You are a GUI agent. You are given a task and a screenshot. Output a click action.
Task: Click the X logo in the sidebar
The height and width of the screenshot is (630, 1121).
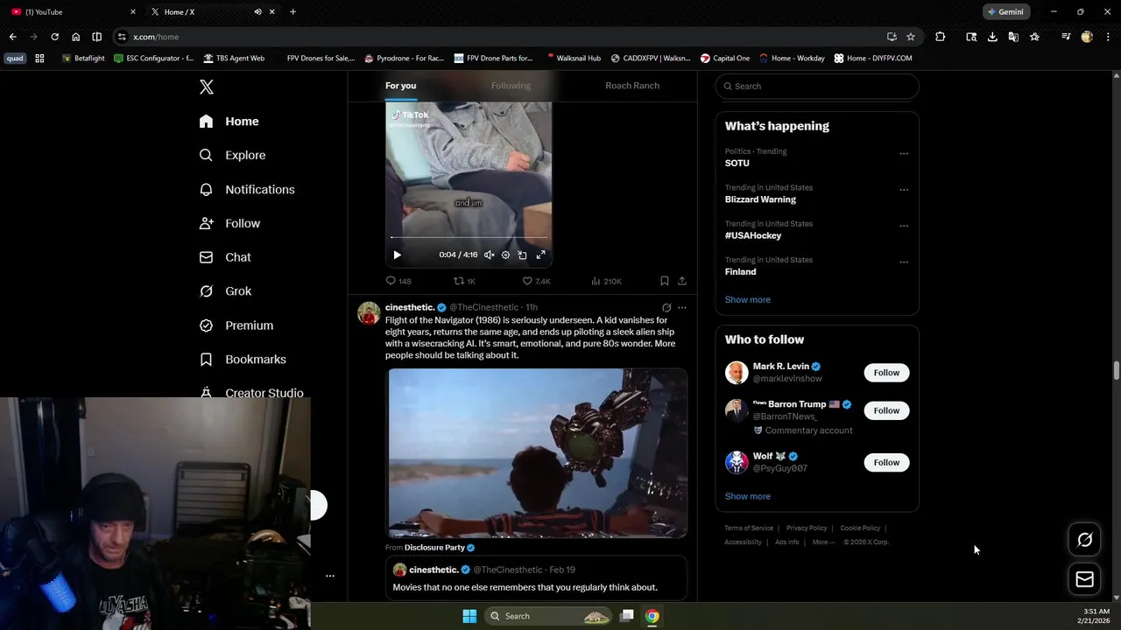coord(206,87)
